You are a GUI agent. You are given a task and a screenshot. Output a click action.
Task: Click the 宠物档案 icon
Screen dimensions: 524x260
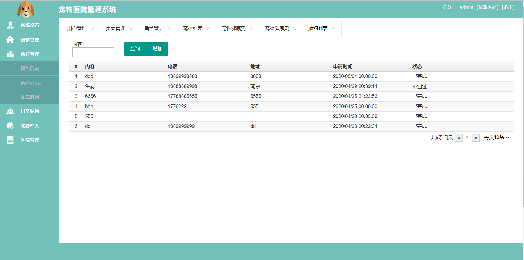click(10, 126)
